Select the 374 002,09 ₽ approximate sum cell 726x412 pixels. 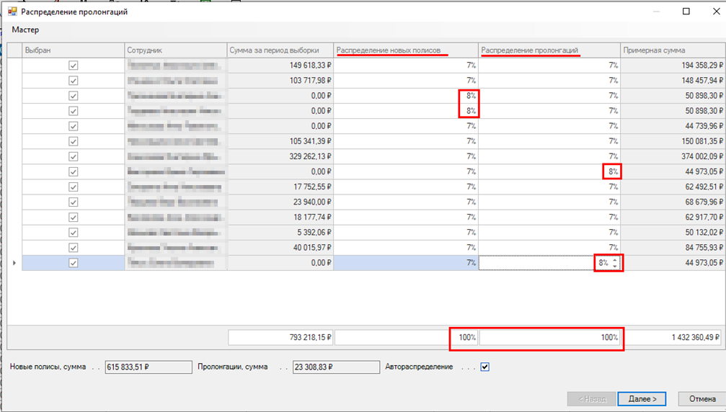coord(672,156)
